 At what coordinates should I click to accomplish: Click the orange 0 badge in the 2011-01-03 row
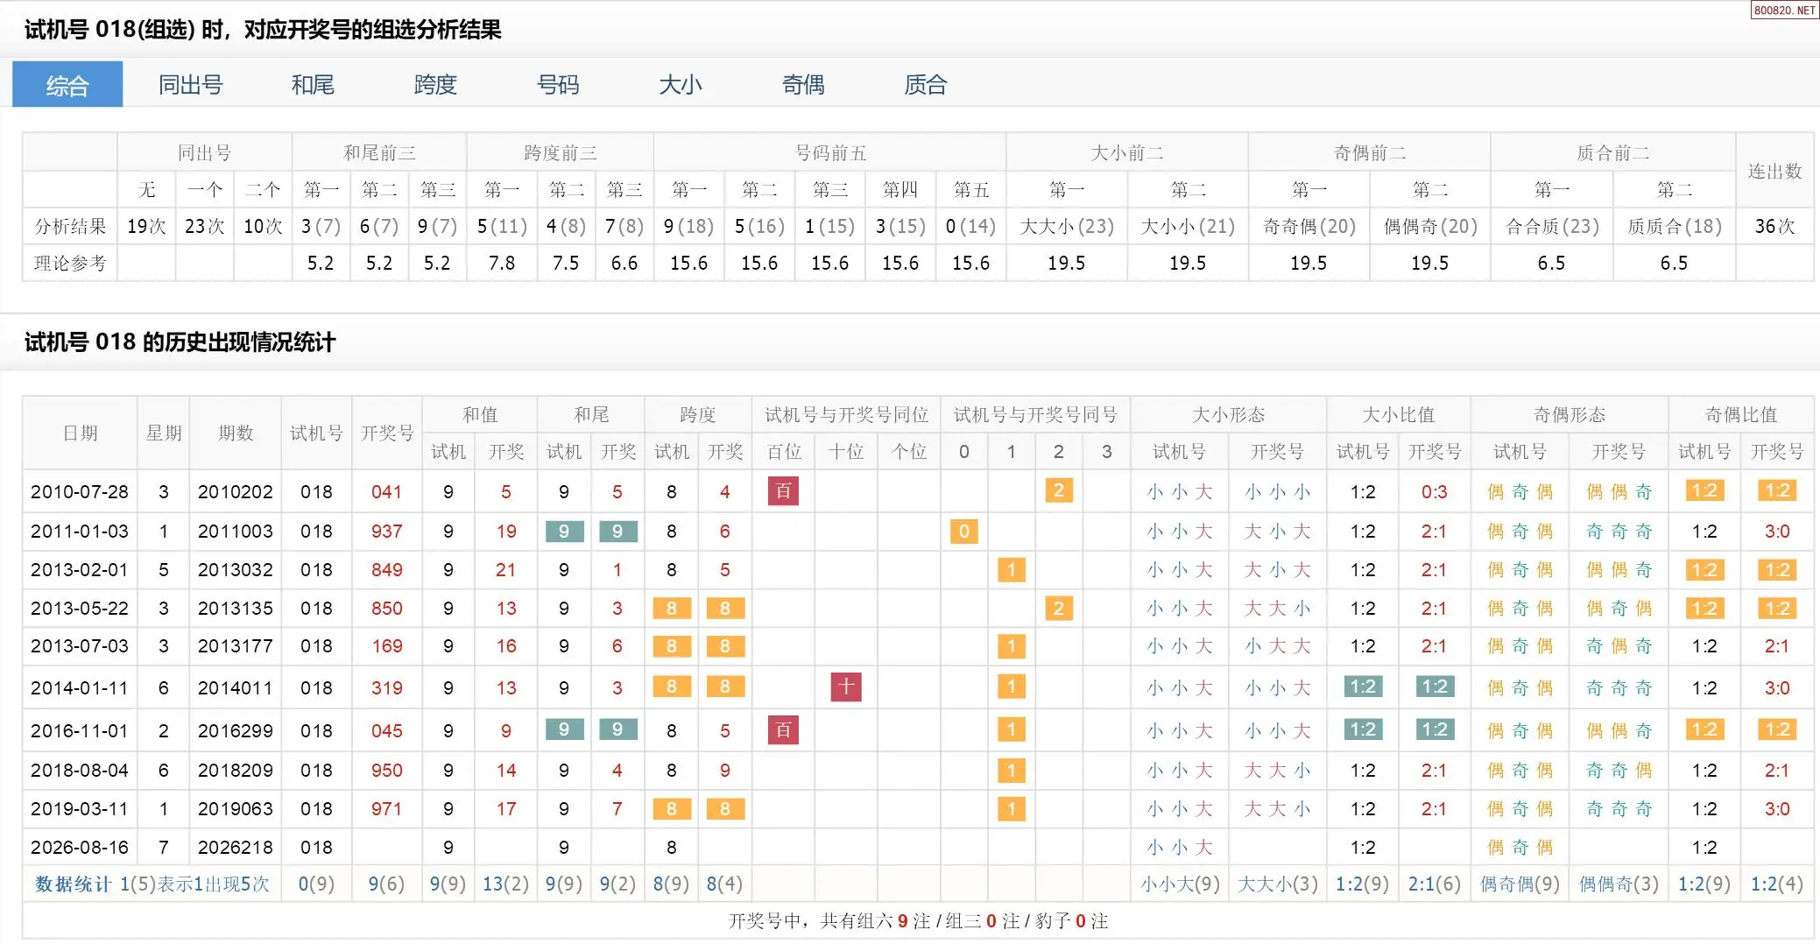point(963,532)
